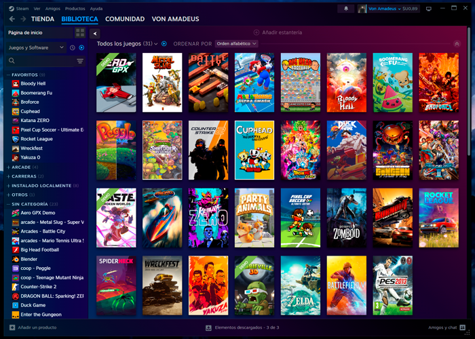Switch to the TIENDA tab

point(42,19)
